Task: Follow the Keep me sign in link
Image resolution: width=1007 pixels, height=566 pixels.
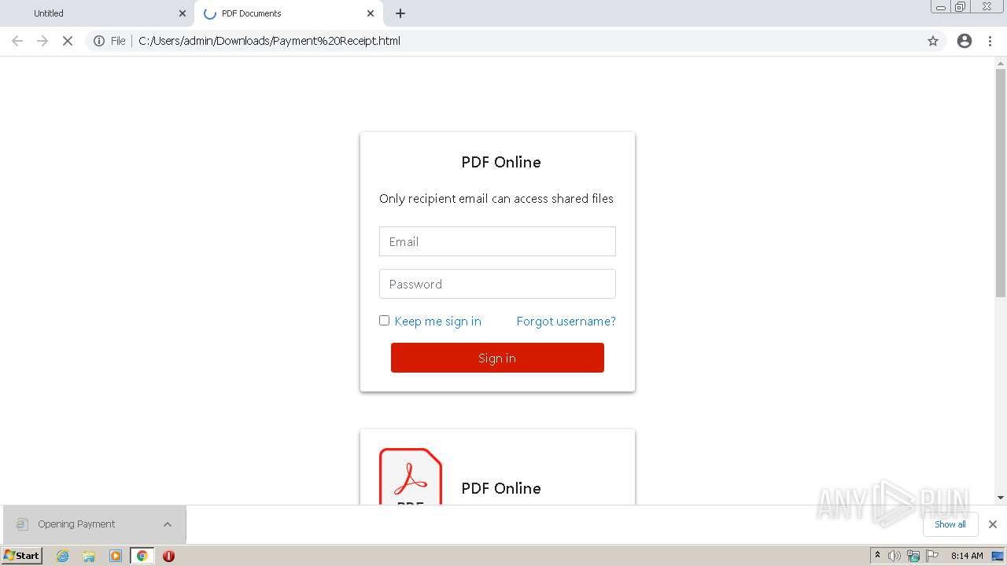Action: tap(437, 321)
